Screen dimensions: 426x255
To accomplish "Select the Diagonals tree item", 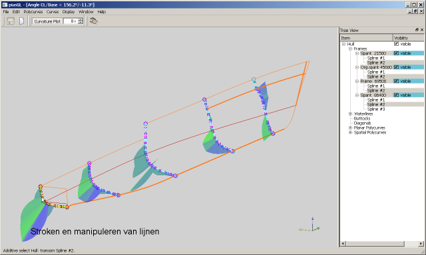I will (x=362, y=123).
